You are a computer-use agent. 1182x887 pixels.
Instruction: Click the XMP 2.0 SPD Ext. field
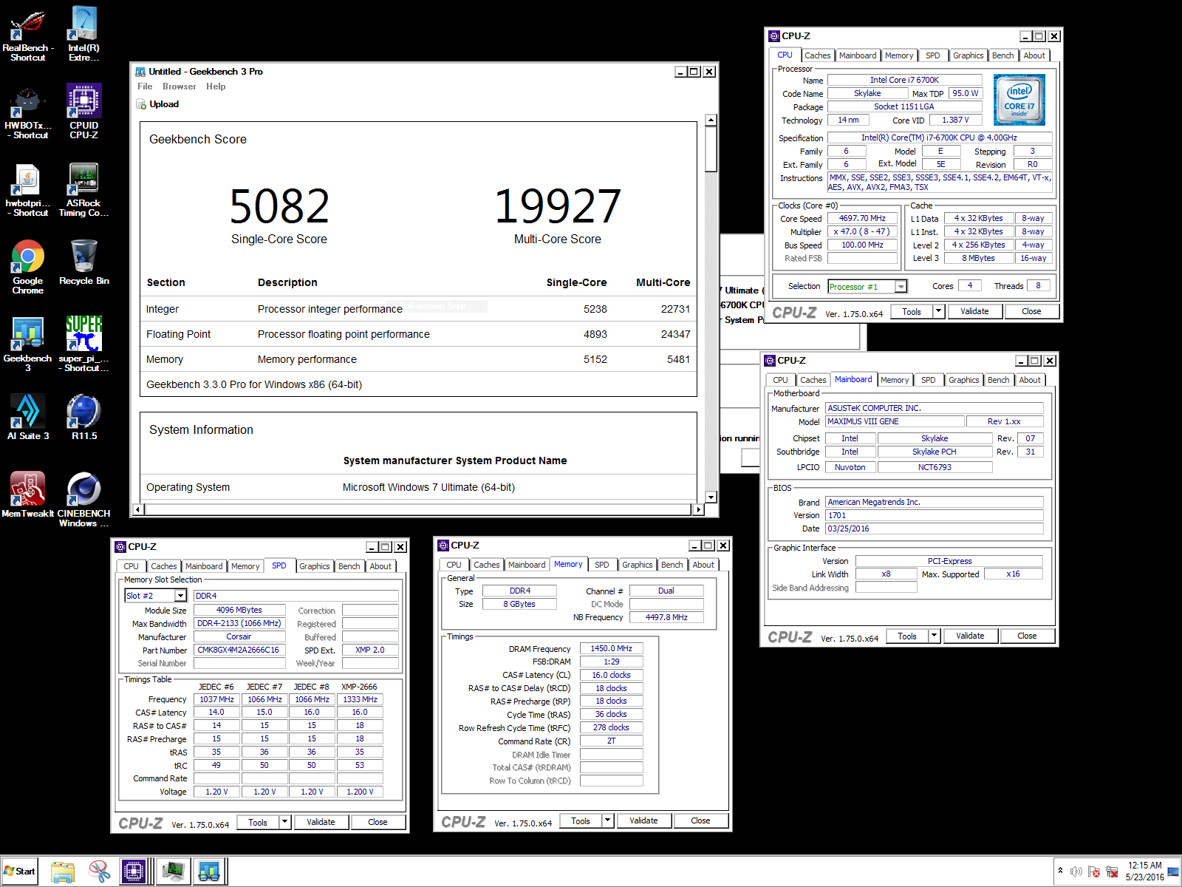click(x=369, y=650)
